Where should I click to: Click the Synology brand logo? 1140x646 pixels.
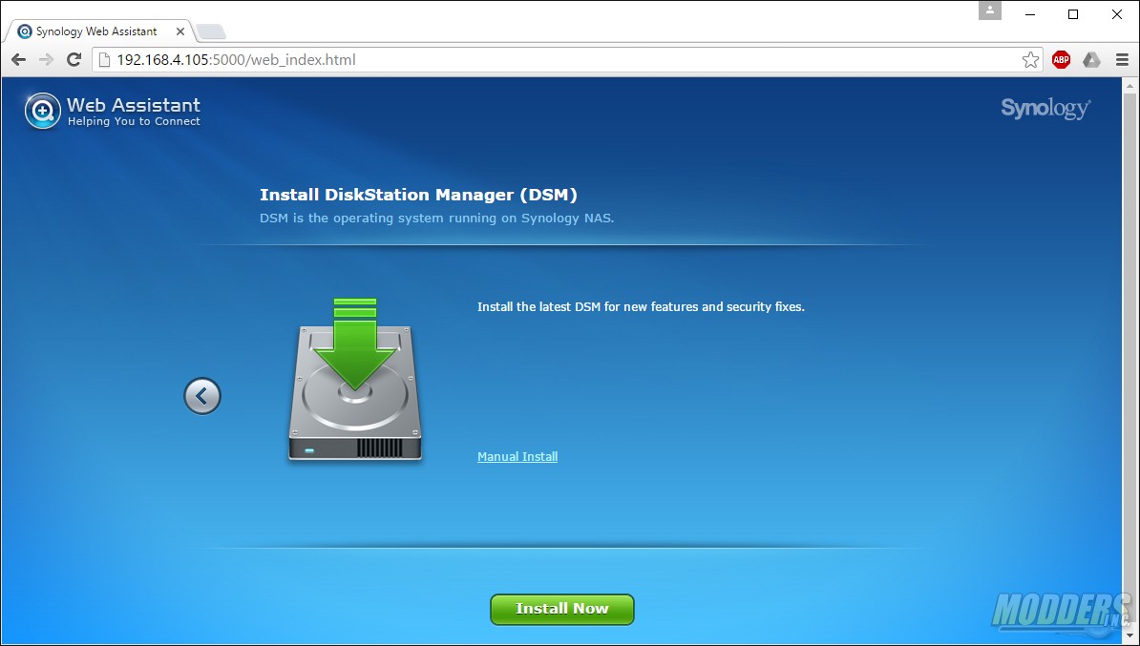click(1045, 108)
